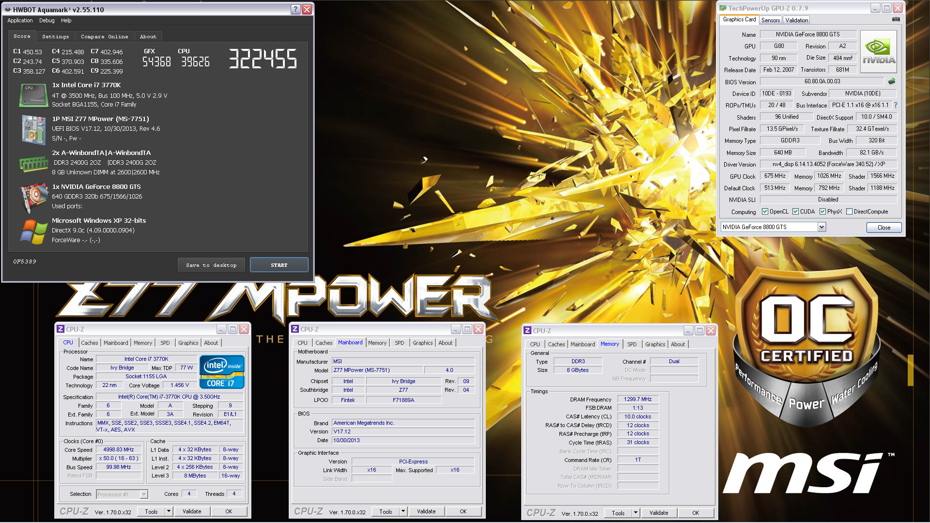Viewport: 930px width, 523px height.
Task: Click the BIOS Version field V17.12
Action: pos(403,432)
